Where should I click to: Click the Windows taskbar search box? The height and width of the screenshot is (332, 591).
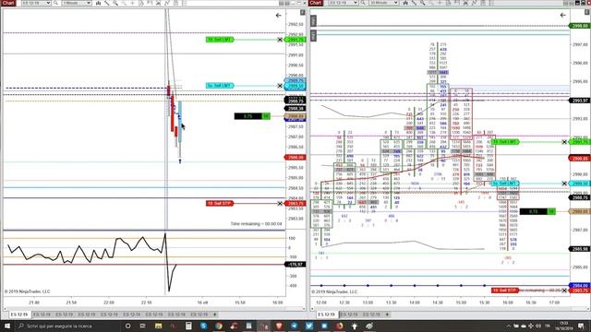67,326
